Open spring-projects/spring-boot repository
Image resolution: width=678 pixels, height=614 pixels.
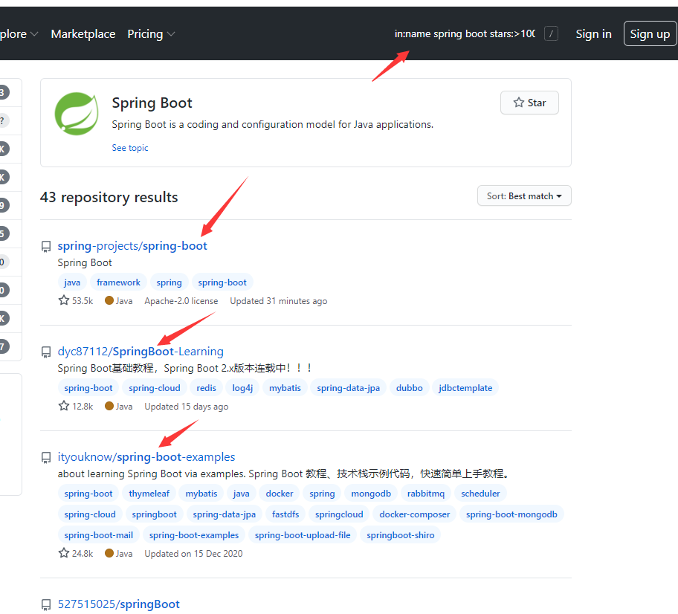click(132, 246)
